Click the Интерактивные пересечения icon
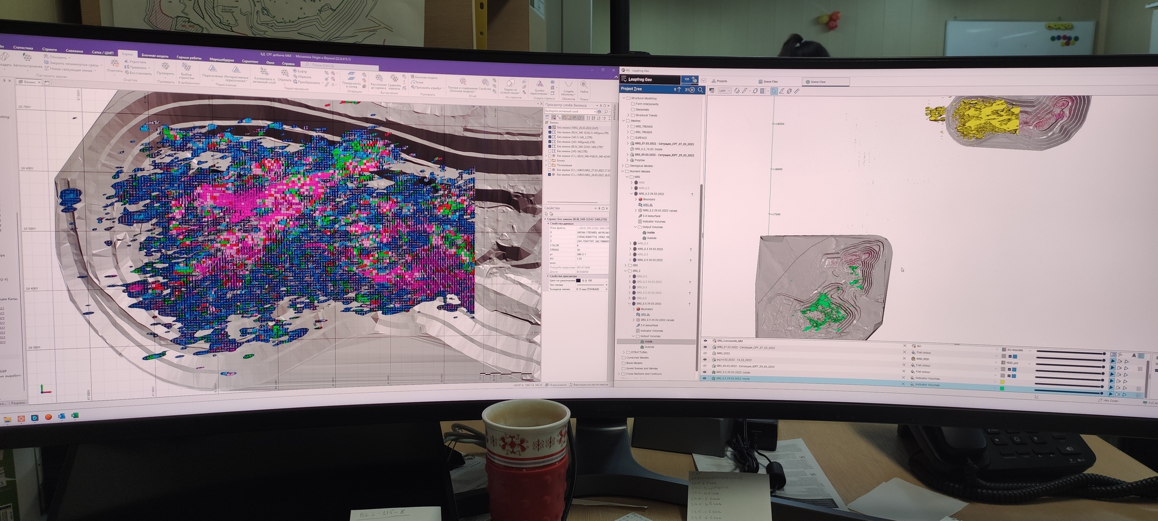The width and height of the screenshot is (1158, 521). click(236, 69)
